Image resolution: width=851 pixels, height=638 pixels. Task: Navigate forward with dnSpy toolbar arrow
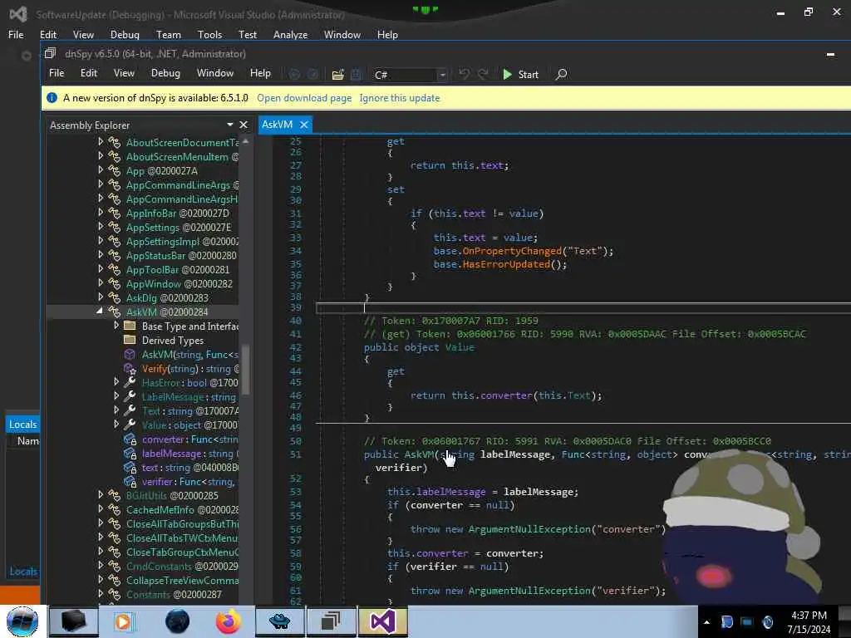(312, 74)
